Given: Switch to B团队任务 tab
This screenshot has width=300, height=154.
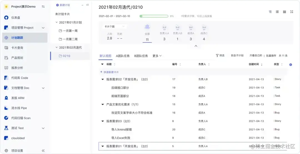Looking at the screenshot, I should 141,56.
